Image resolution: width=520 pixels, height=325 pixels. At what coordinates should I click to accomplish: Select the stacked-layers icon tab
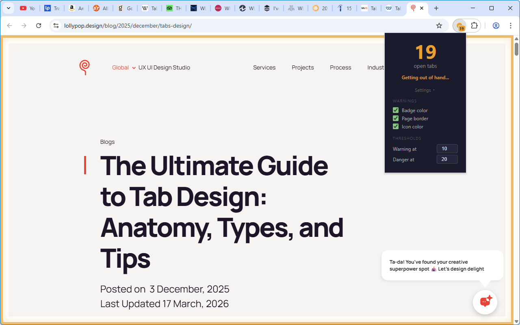(x=271, y=8)
